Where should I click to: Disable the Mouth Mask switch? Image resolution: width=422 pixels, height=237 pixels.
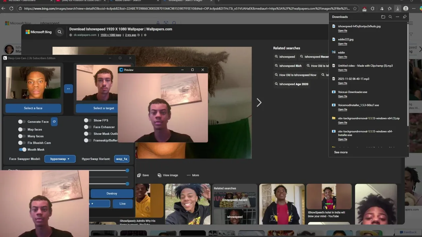pos(22,149)
